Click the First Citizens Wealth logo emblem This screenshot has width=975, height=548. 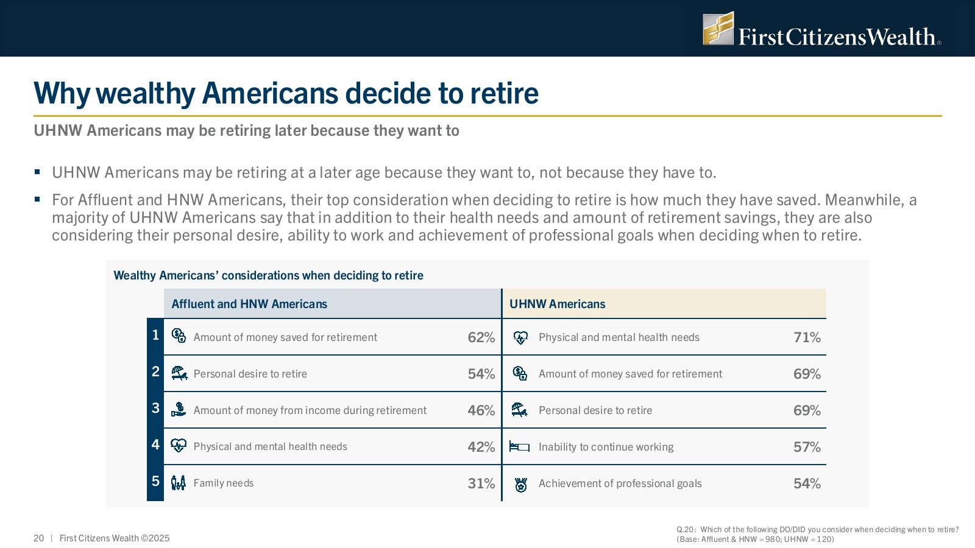[x=718, y=29]
